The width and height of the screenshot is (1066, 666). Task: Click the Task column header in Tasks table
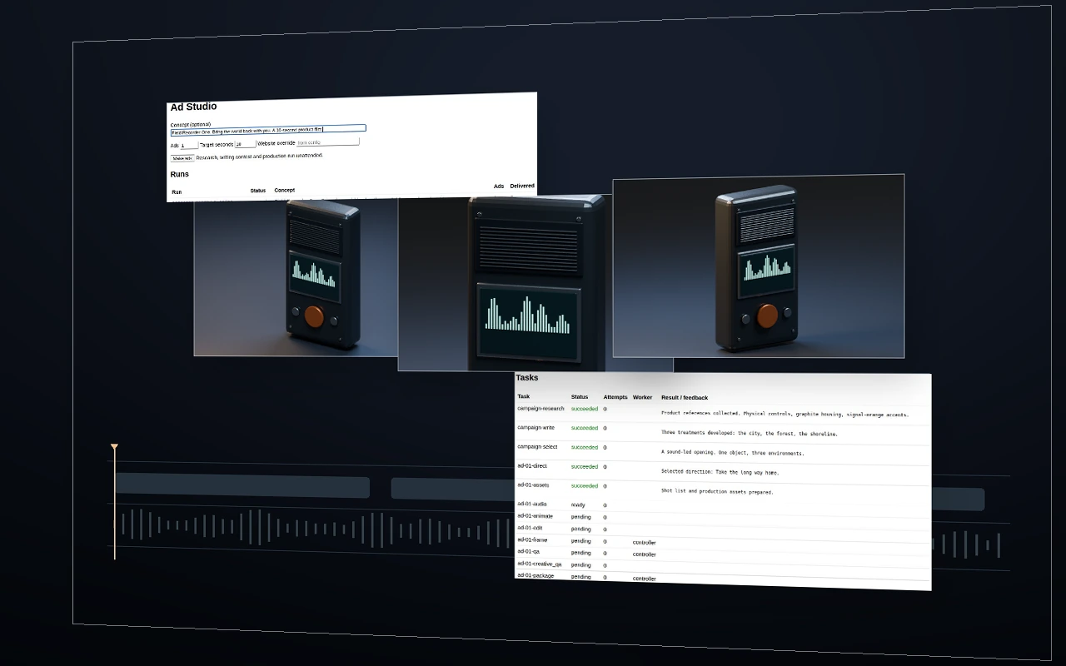click(x=523, y=396)
